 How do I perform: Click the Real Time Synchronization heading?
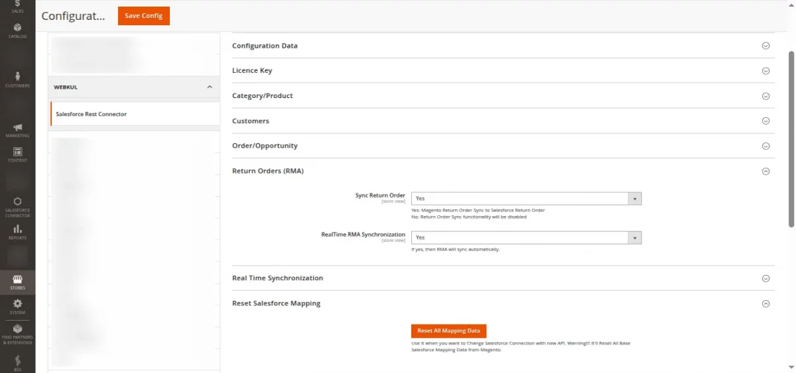point(277,278)
